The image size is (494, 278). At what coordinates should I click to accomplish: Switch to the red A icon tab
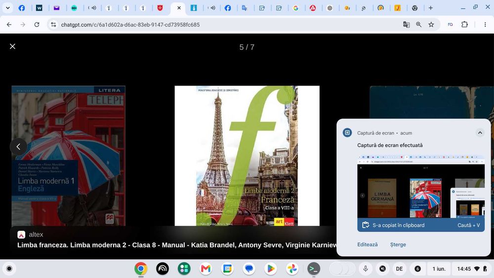click(313, 8)
